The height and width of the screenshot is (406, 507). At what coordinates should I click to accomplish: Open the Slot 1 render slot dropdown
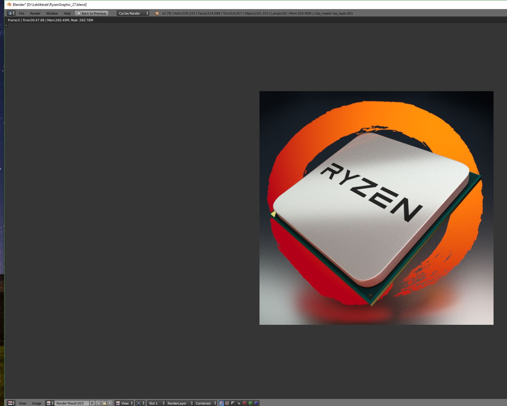tap(156, 403)
